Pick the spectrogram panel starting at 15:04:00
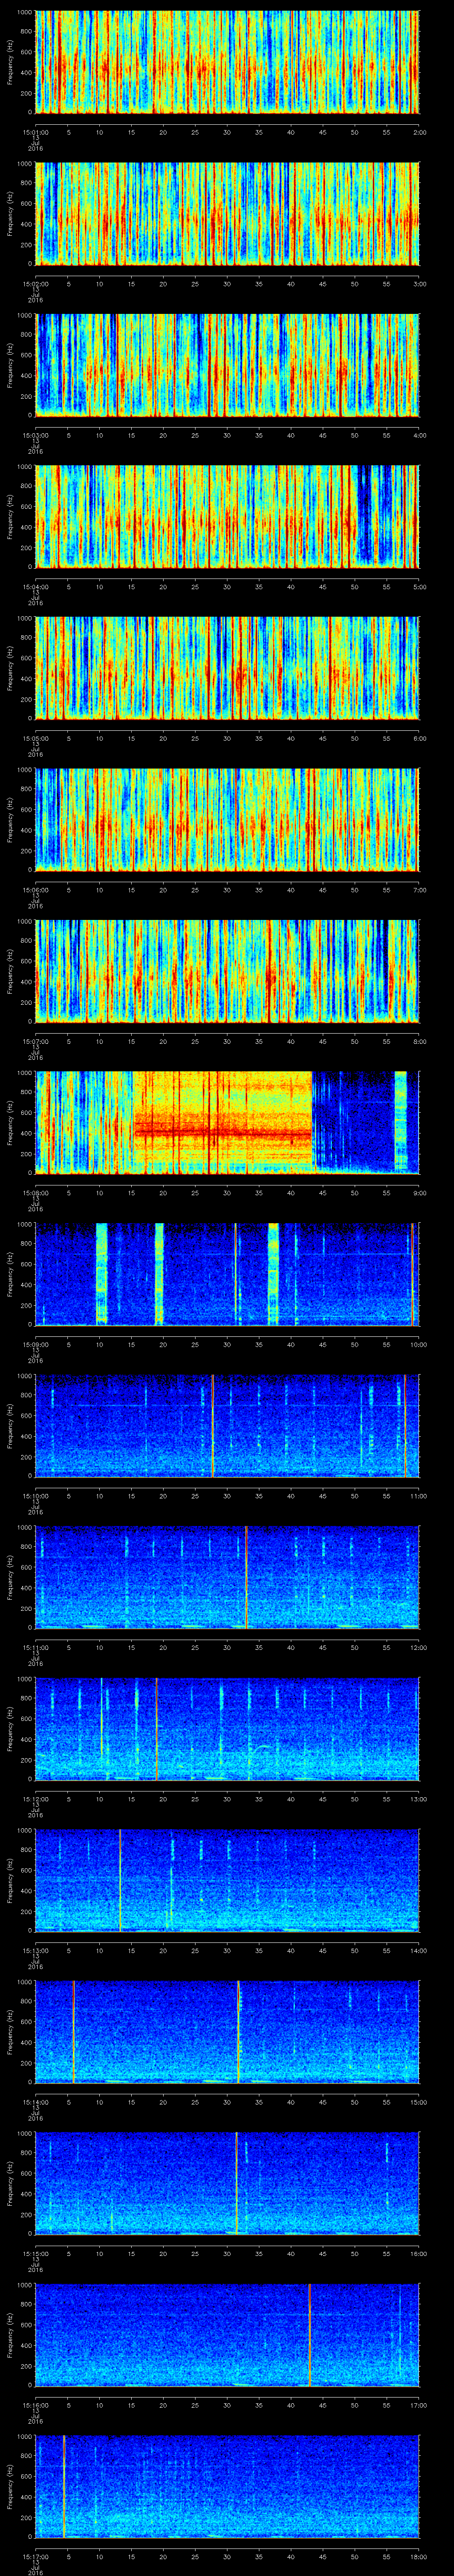 [227, 516]
